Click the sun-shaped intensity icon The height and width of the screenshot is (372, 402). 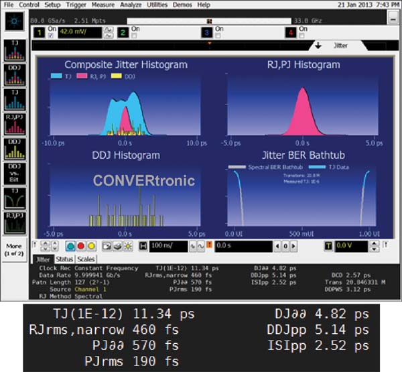pos(128,246)
